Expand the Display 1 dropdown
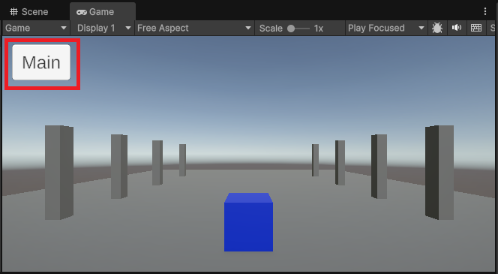The height and width of the screenshot is (274, 498). pos(102,29)
